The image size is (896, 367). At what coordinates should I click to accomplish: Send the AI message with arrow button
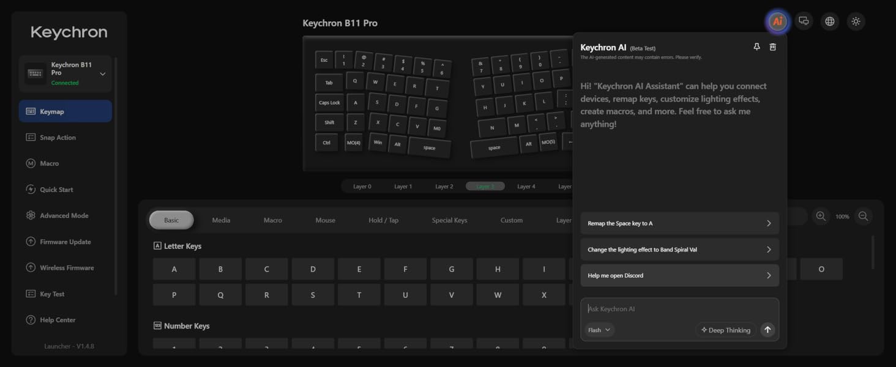[767, 330]
